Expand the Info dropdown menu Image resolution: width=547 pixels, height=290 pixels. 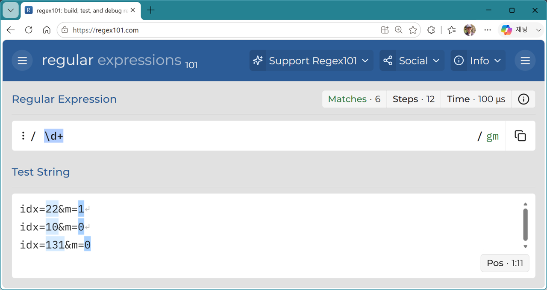tap(478, 61)
